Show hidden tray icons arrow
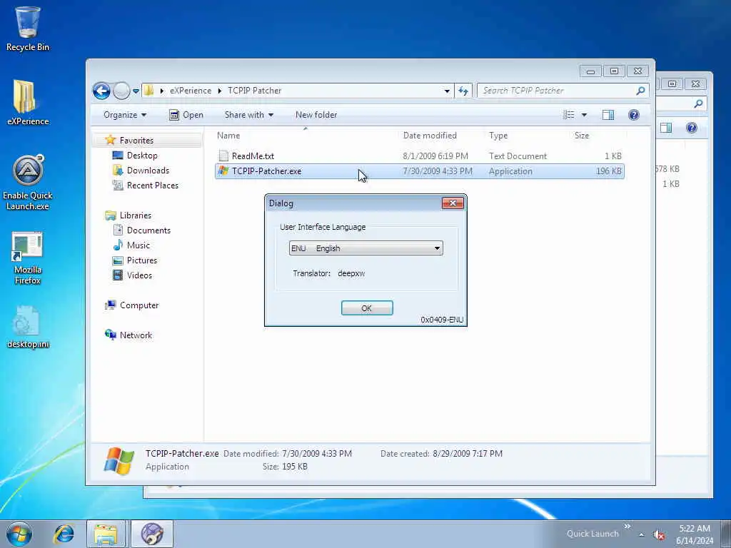Screen dimensions: 731x548 coord(642,534)
